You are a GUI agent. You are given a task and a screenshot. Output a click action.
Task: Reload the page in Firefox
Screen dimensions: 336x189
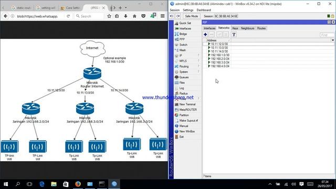[68, 16]
